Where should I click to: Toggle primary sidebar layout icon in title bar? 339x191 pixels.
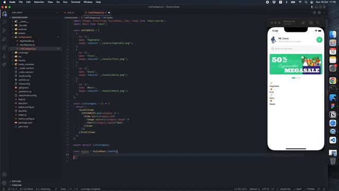pyautogui.click(x=313, y=7)
